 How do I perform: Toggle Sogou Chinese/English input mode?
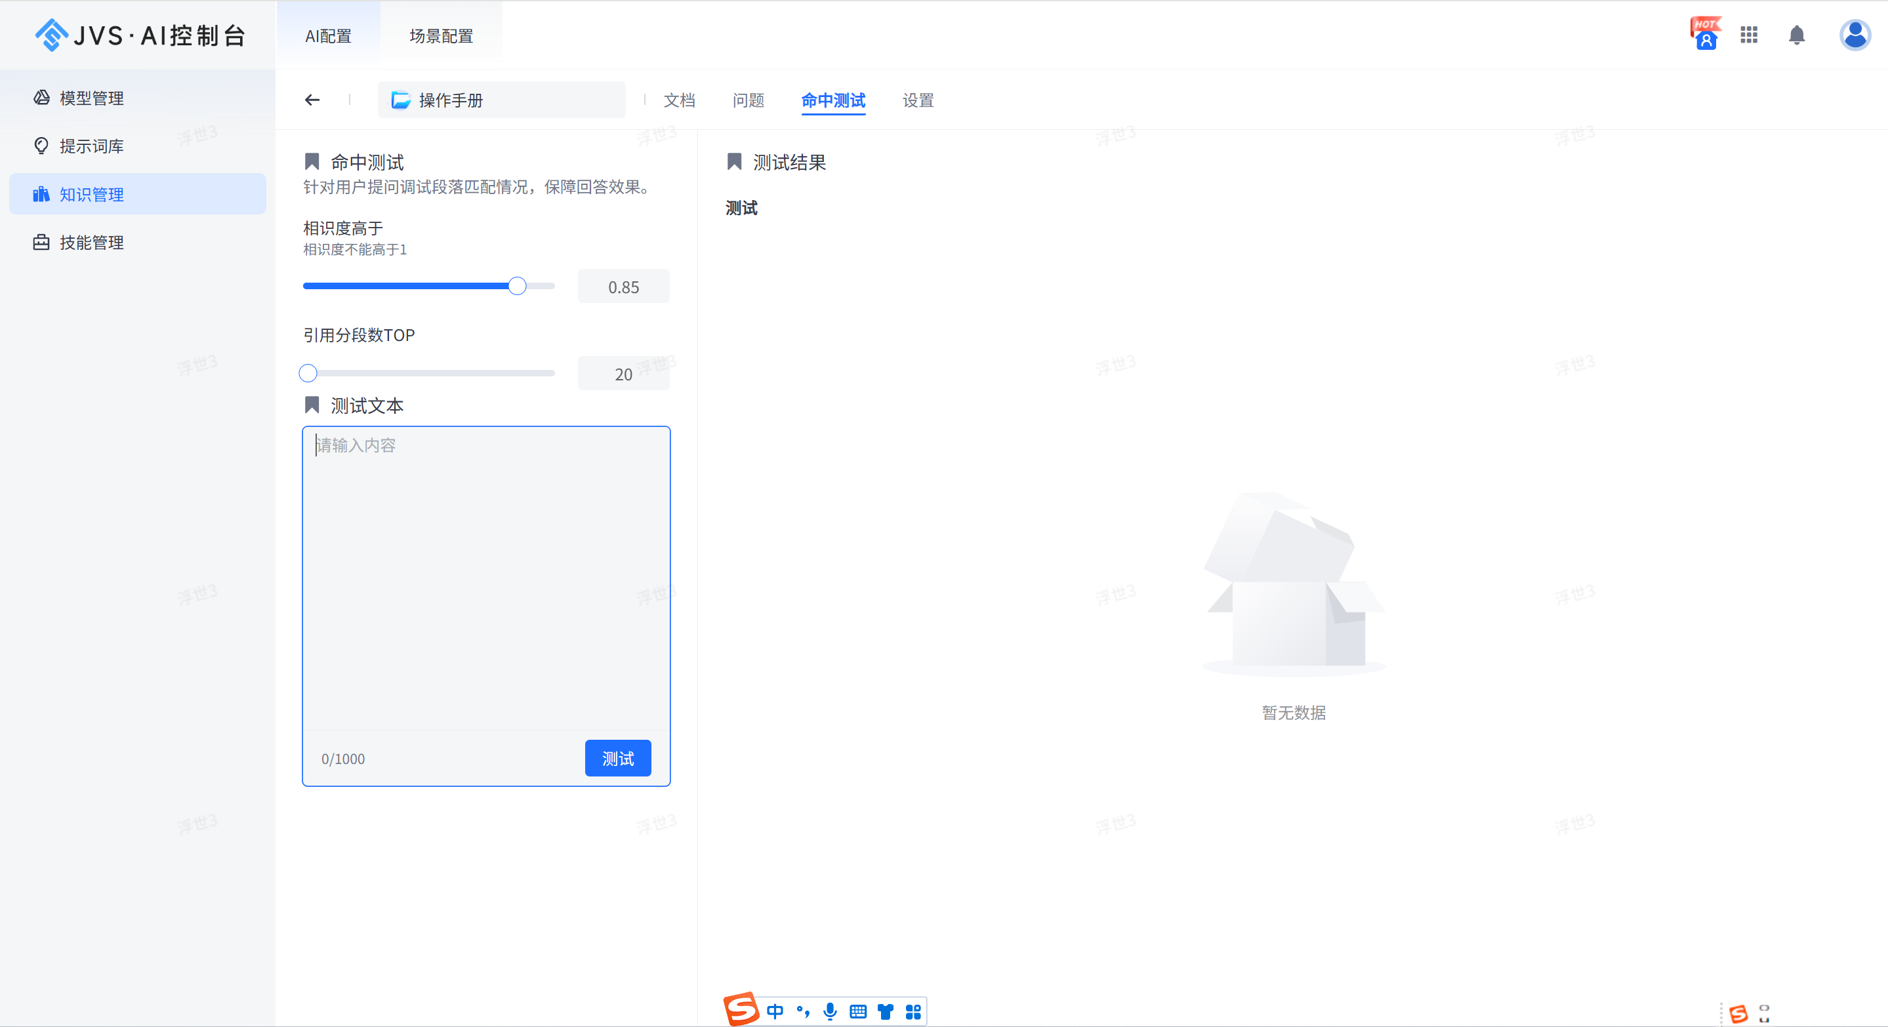tap(775, 1012)
